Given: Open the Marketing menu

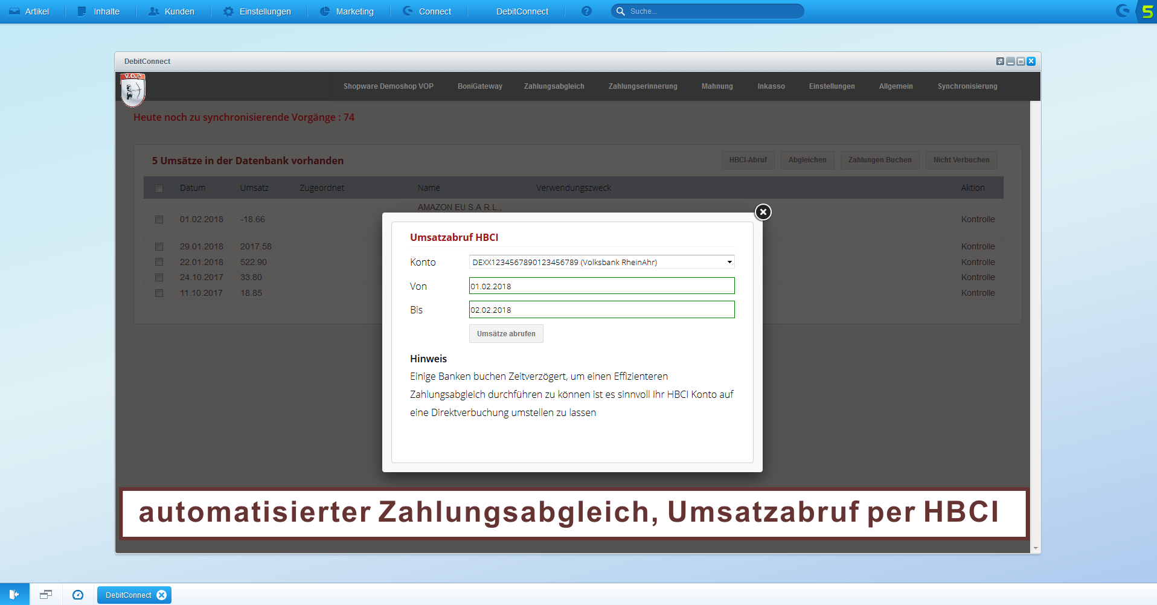Looking at the screenshot, I should (x=347, y=11).
